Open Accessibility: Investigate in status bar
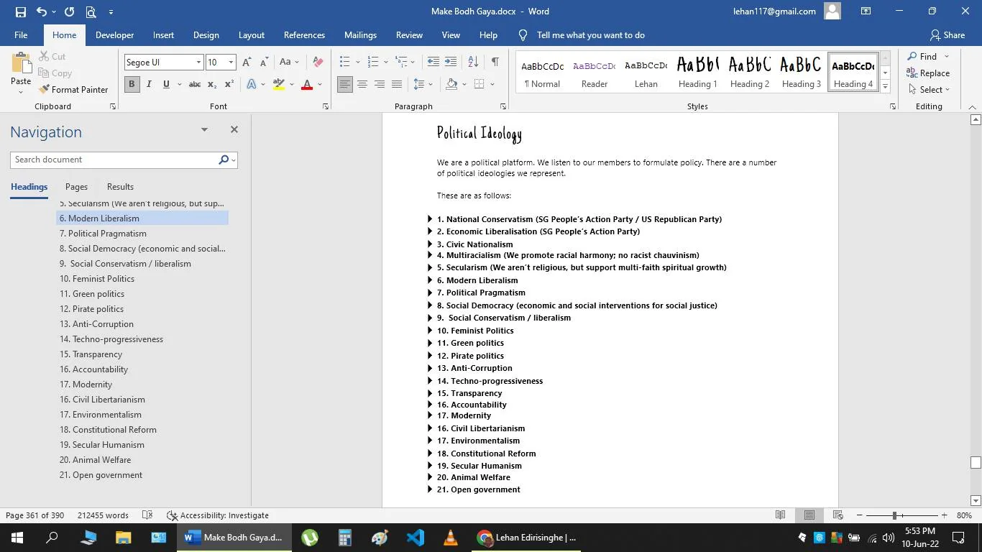The height and width of the screenshot is (552, 982). pyautogui.click(x=218, y=515)
